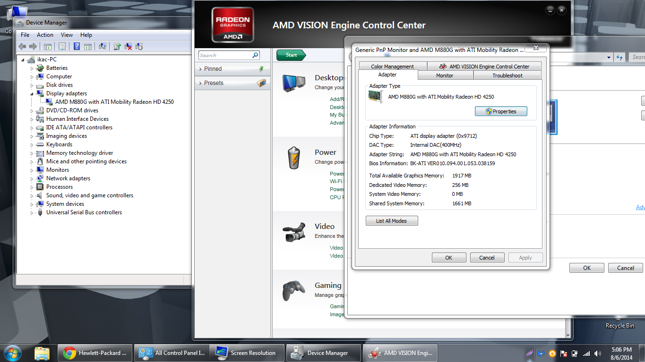Viewport: 645px width, 362px height.
Task: Click the Presets icon in AMD sidebar
Action: click(x=261, y=83)
